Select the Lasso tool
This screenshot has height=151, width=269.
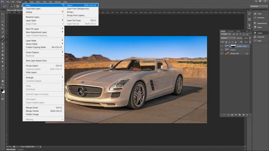(2, 22)
